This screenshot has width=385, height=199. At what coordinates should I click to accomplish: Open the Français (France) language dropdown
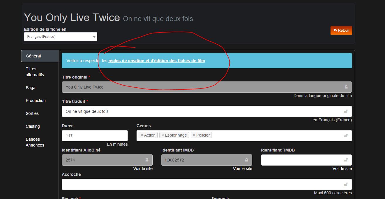(61, 37)
